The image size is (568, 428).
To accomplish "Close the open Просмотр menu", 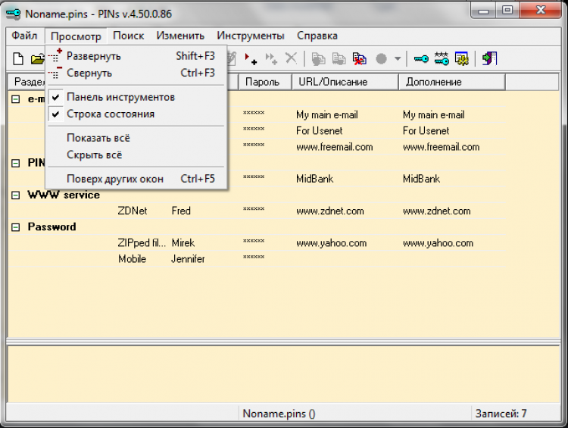I will click(76, 36).
